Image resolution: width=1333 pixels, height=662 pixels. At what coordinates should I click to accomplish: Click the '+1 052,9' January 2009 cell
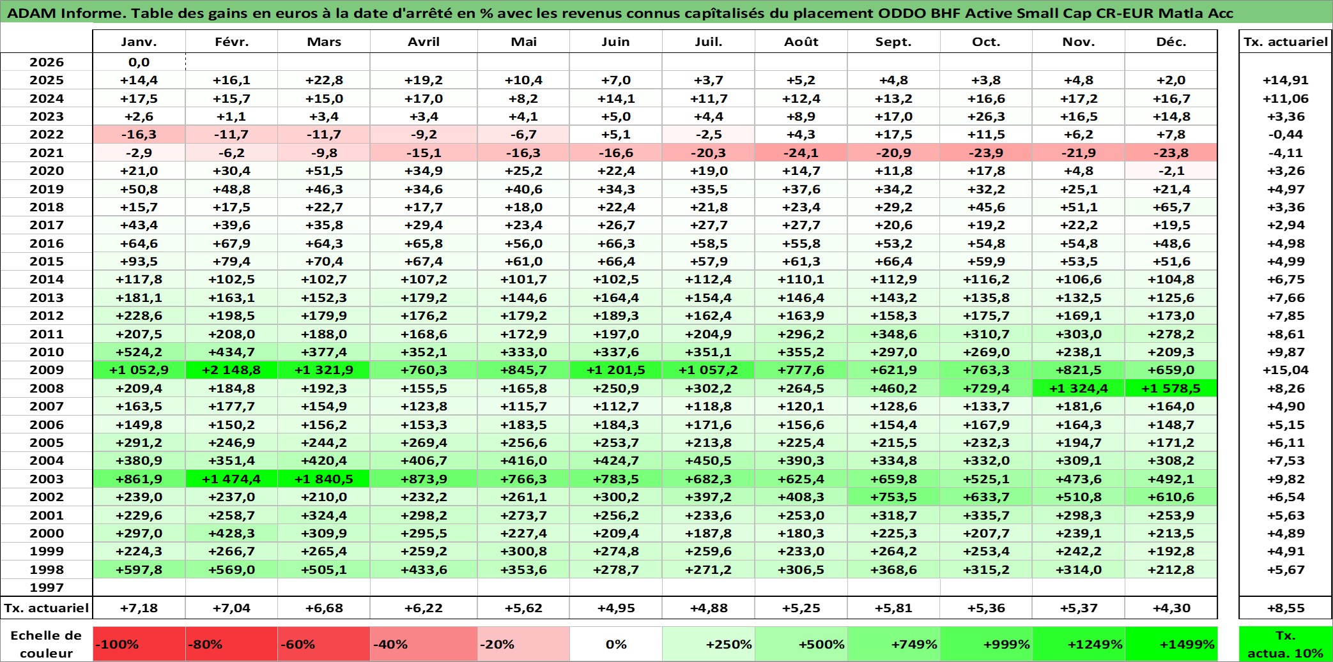pos(139,370)
